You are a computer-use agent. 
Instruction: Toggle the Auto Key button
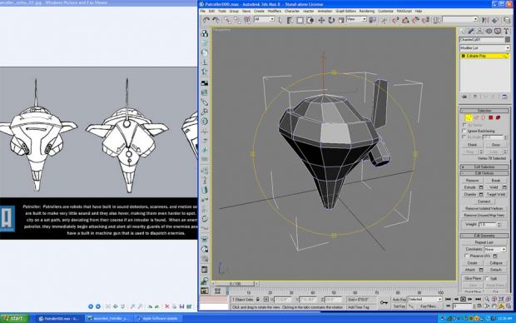[399, 300]
